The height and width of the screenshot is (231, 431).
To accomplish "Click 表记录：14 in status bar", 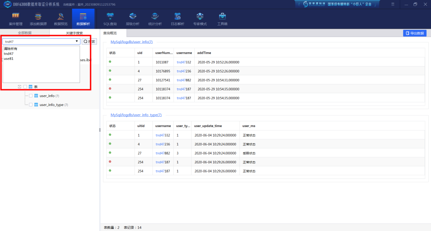I will (132, 228).
